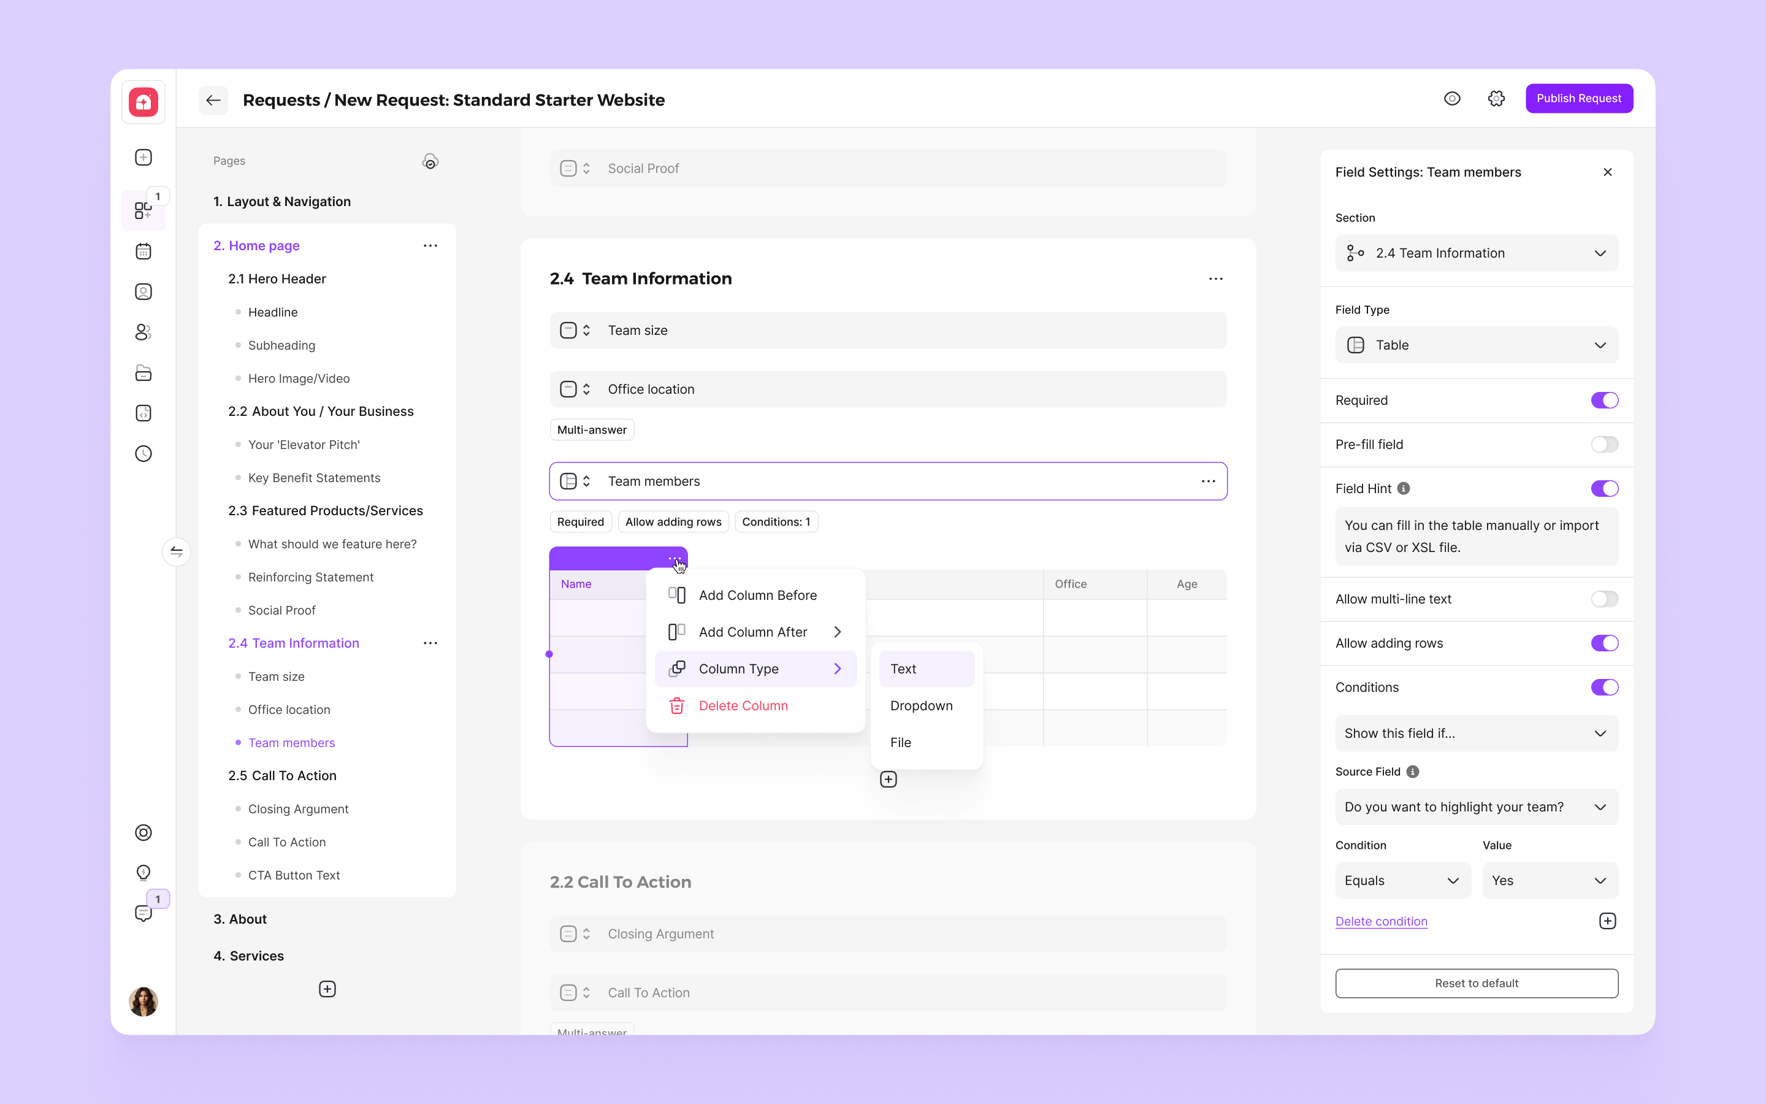Enable the Pre-fill field toggle
This screenshot has width=1766, height=1104.
point(1605,444)
